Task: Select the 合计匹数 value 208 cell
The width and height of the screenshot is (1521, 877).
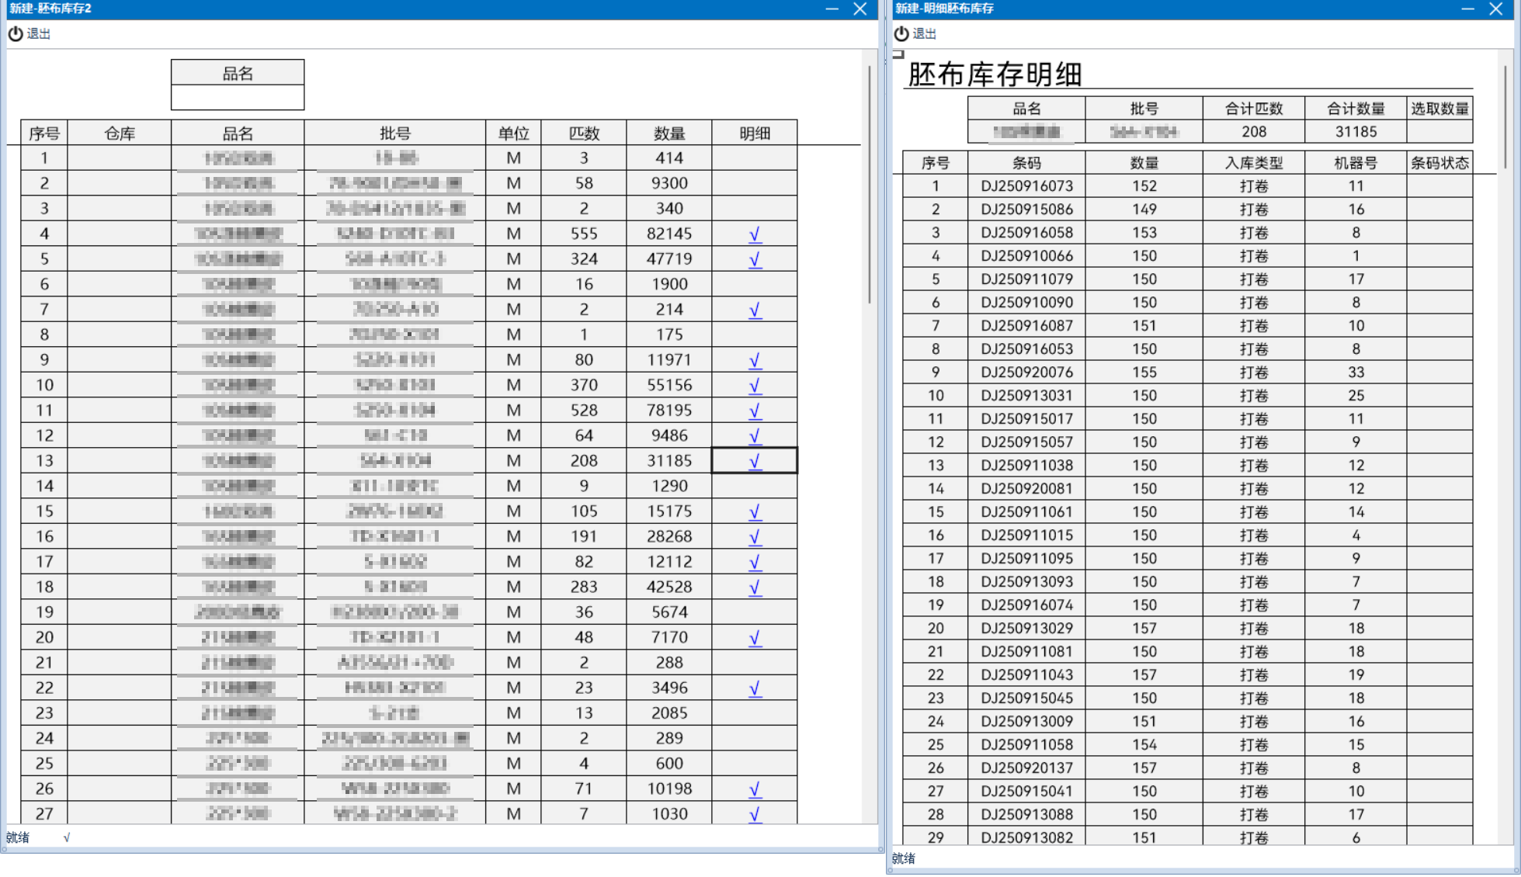Action: click(1254, 131)
